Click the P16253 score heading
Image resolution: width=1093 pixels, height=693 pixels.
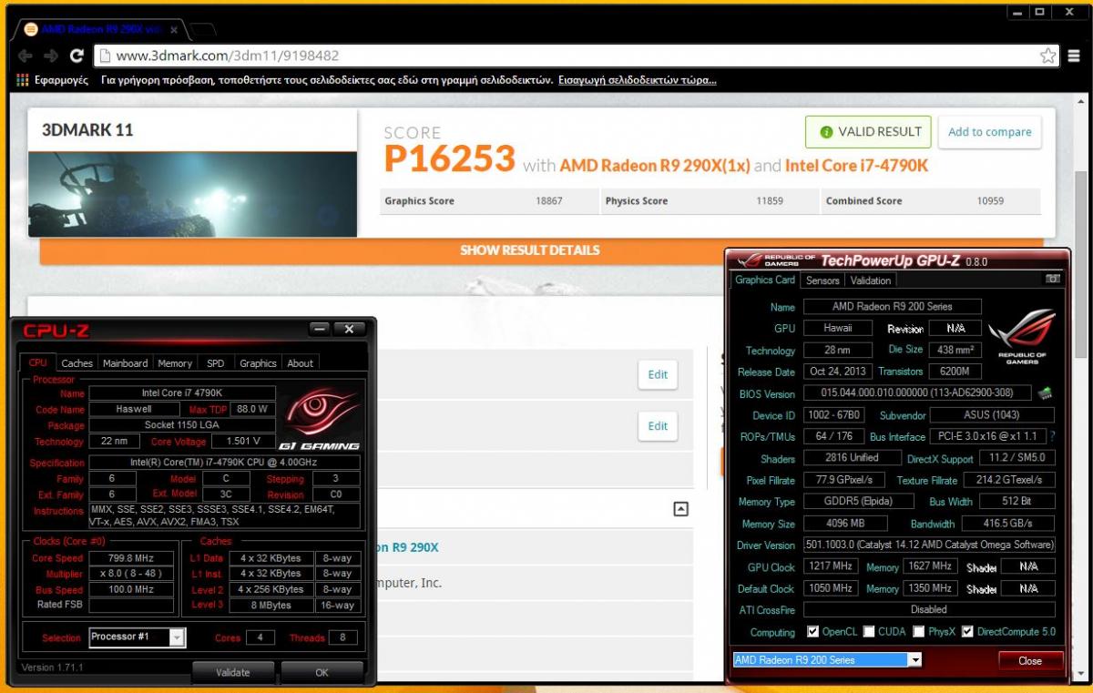point(449,159)
